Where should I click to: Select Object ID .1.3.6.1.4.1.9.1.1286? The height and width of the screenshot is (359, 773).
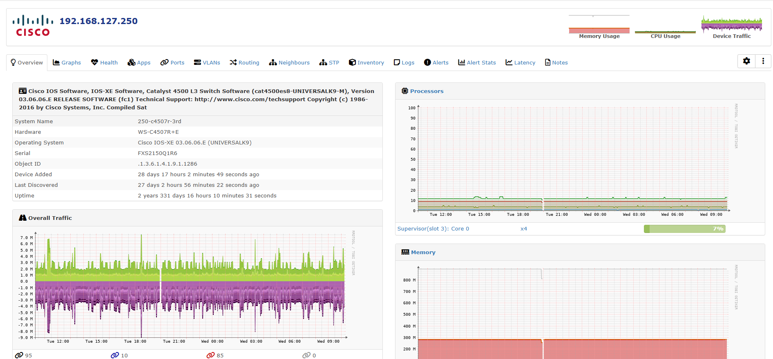pyautogui.click(x=167, y=164)
